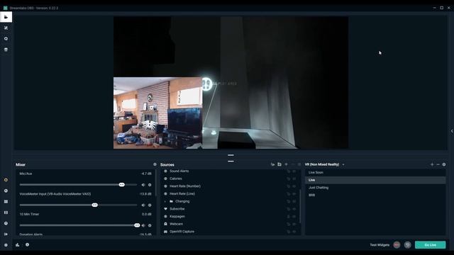Select the Live scene
454x255 pixels.
[375, 180]
